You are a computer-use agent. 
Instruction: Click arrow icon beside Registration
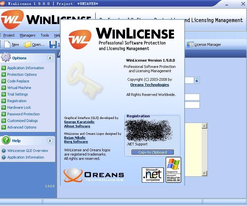coord(4,101)
